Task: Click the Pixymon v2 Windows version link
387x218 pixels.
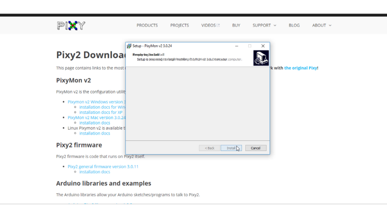Action: point(96,102)
